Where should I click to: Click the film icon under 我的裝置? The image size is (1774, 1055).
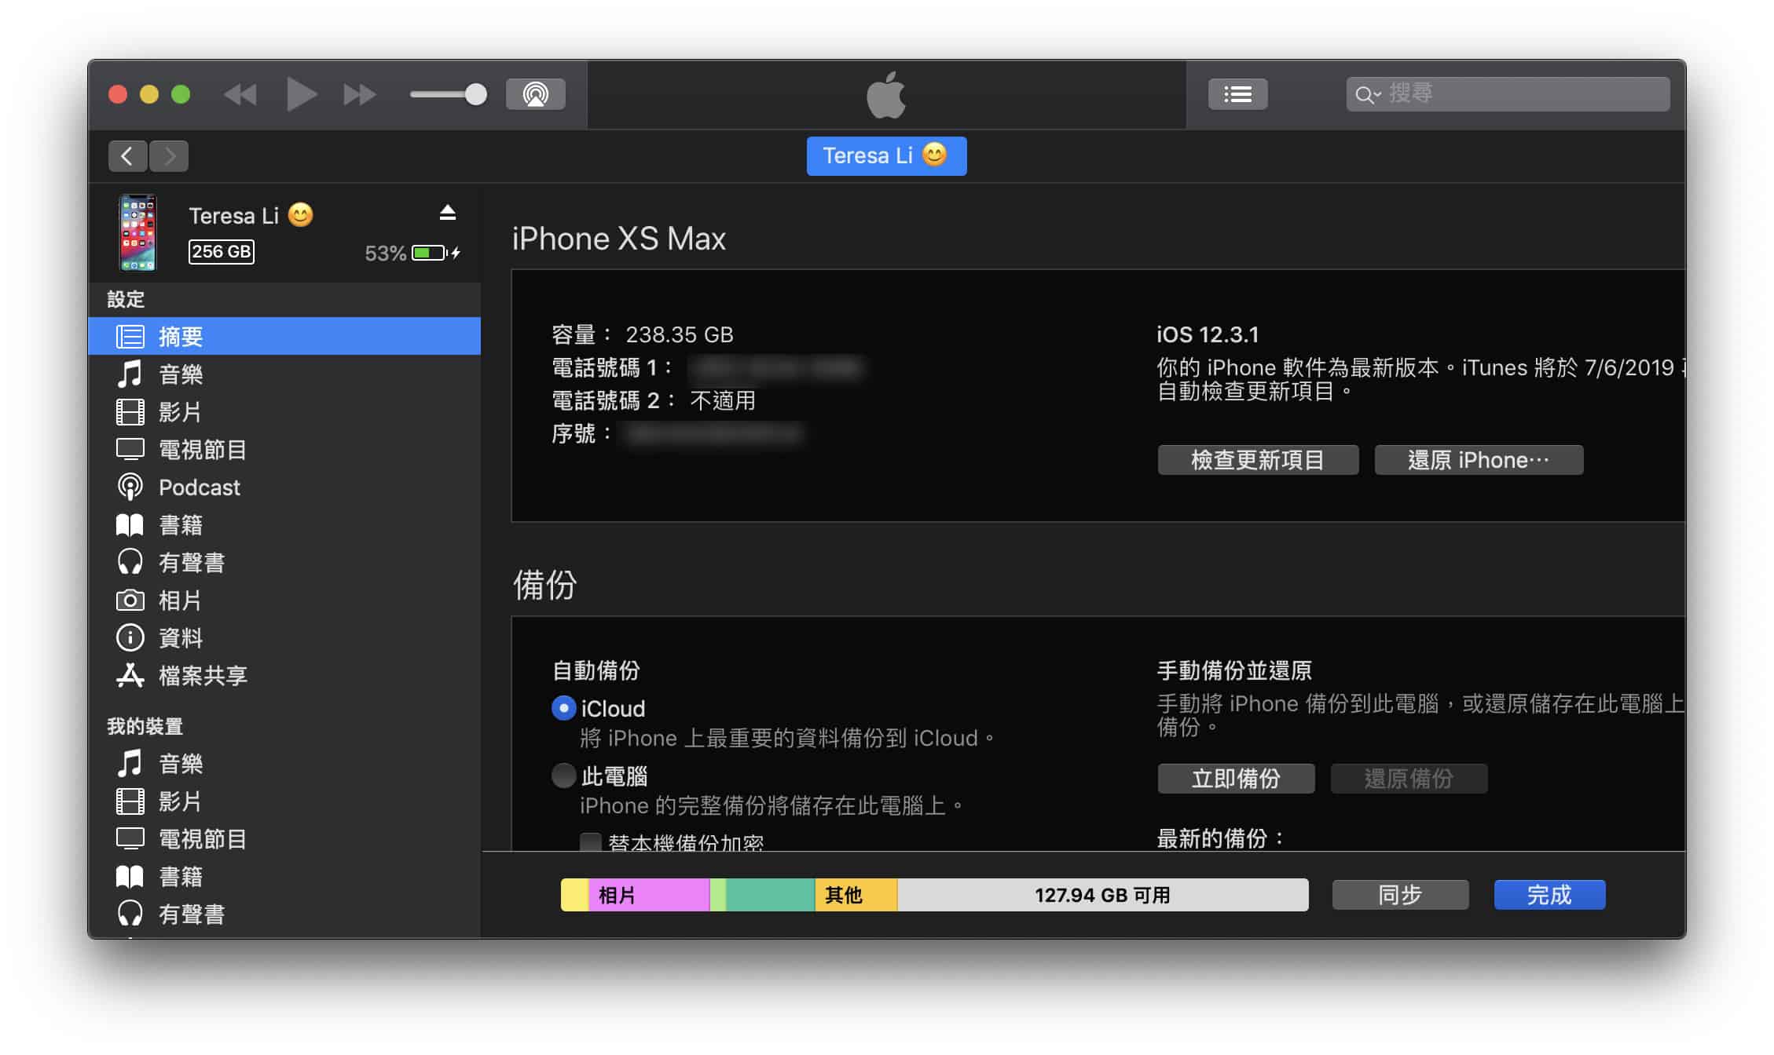130,801
